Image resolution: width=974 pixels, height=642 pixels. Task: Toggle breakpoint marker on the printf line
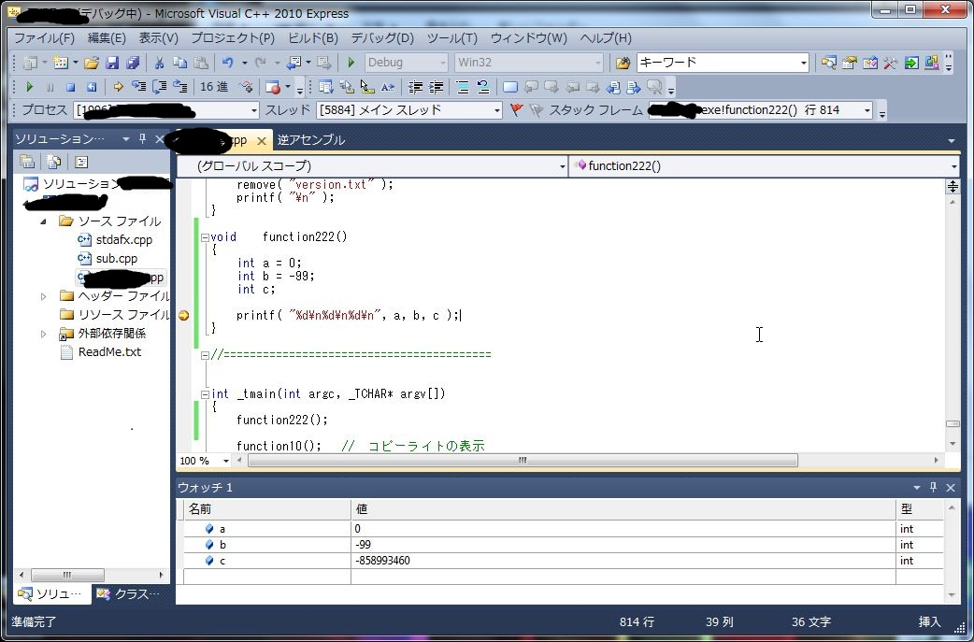184,315
